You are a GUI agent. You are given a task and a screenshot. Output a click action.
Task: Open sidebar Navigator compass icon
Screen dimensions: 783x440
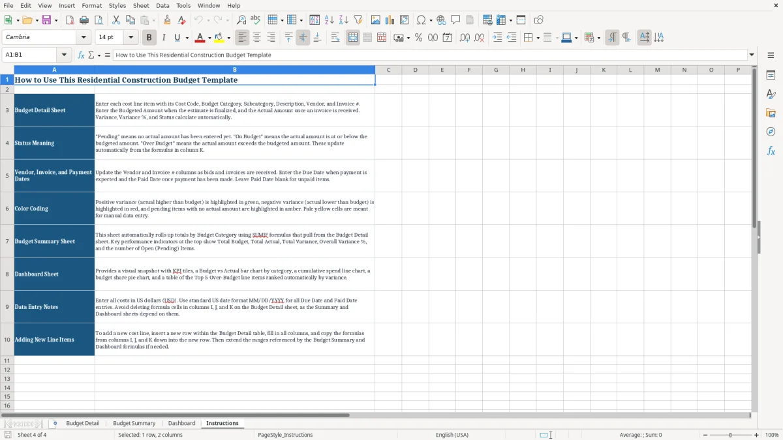click(771, 132)
